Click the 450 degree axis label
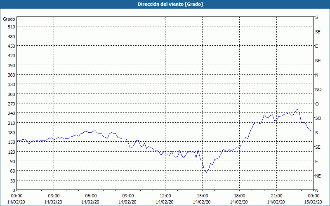The height and width of the screenshot is (206, 330). (x=12, y=46)
